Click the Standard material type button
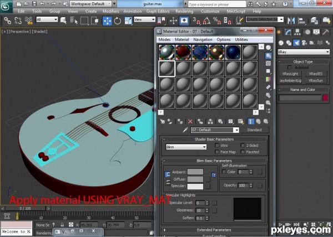The width and height of the screenshot is (333, 237). [254, 130]
